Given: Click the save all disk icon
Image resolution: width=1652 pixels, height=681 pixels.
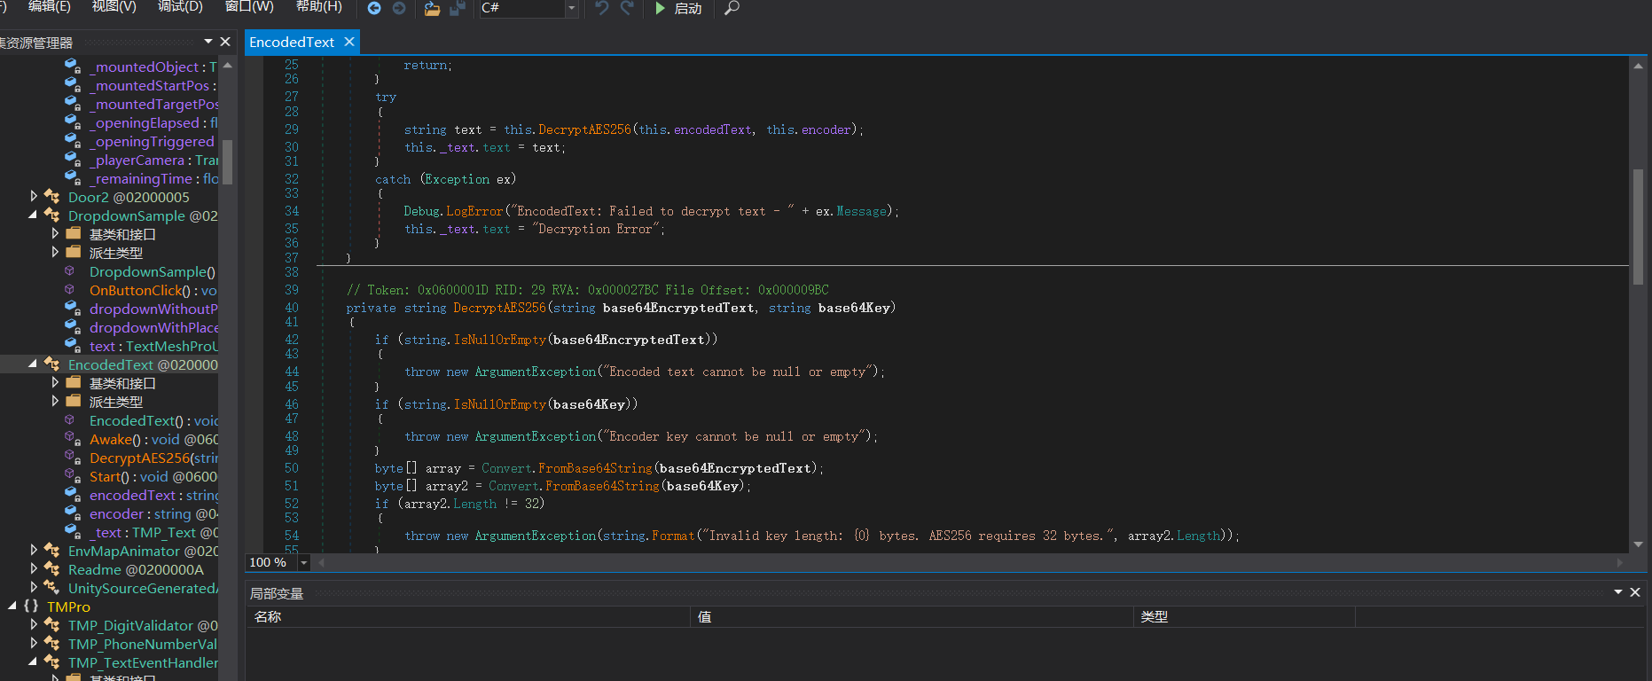Looking at the screenshot, I should (458, 8).
